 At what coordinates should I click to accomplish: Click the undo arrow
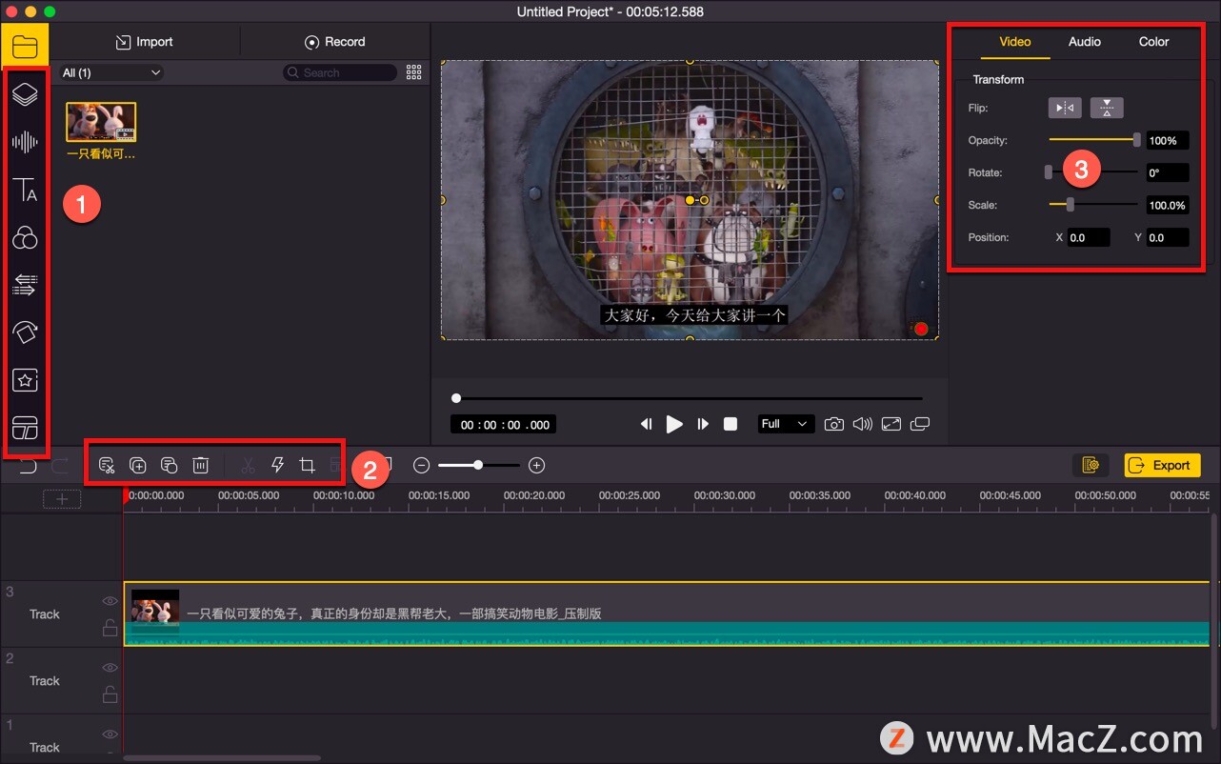pos(29,465)
